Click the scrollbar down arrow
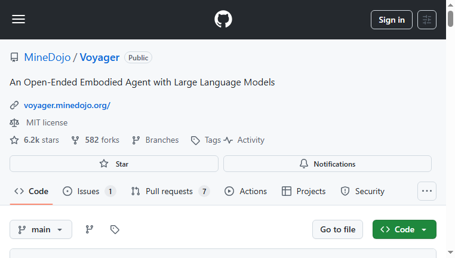The image size is (455, 258). pos(450,253)
